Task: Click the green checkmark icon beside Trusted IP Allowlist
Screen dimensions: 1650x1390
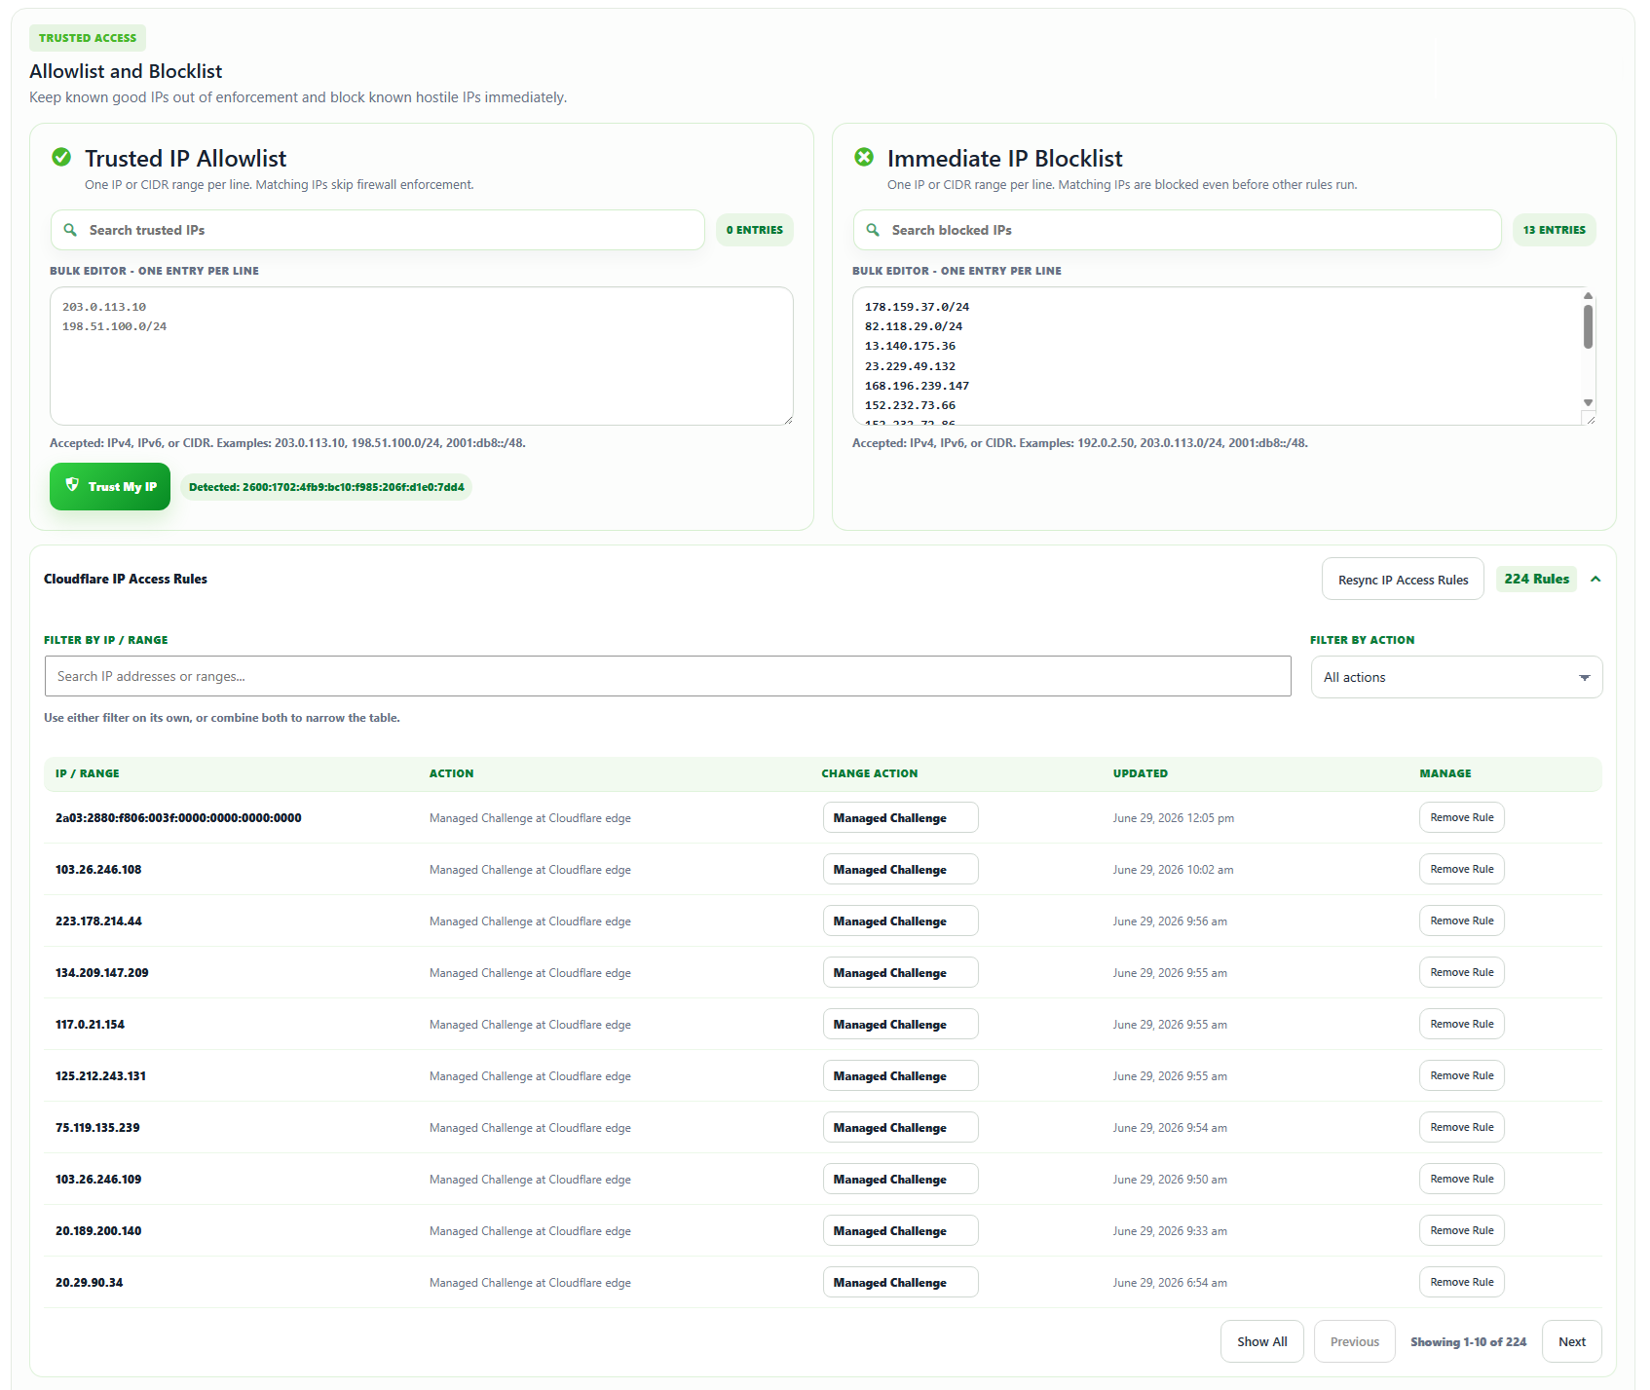Action: (x=61, y=157)
